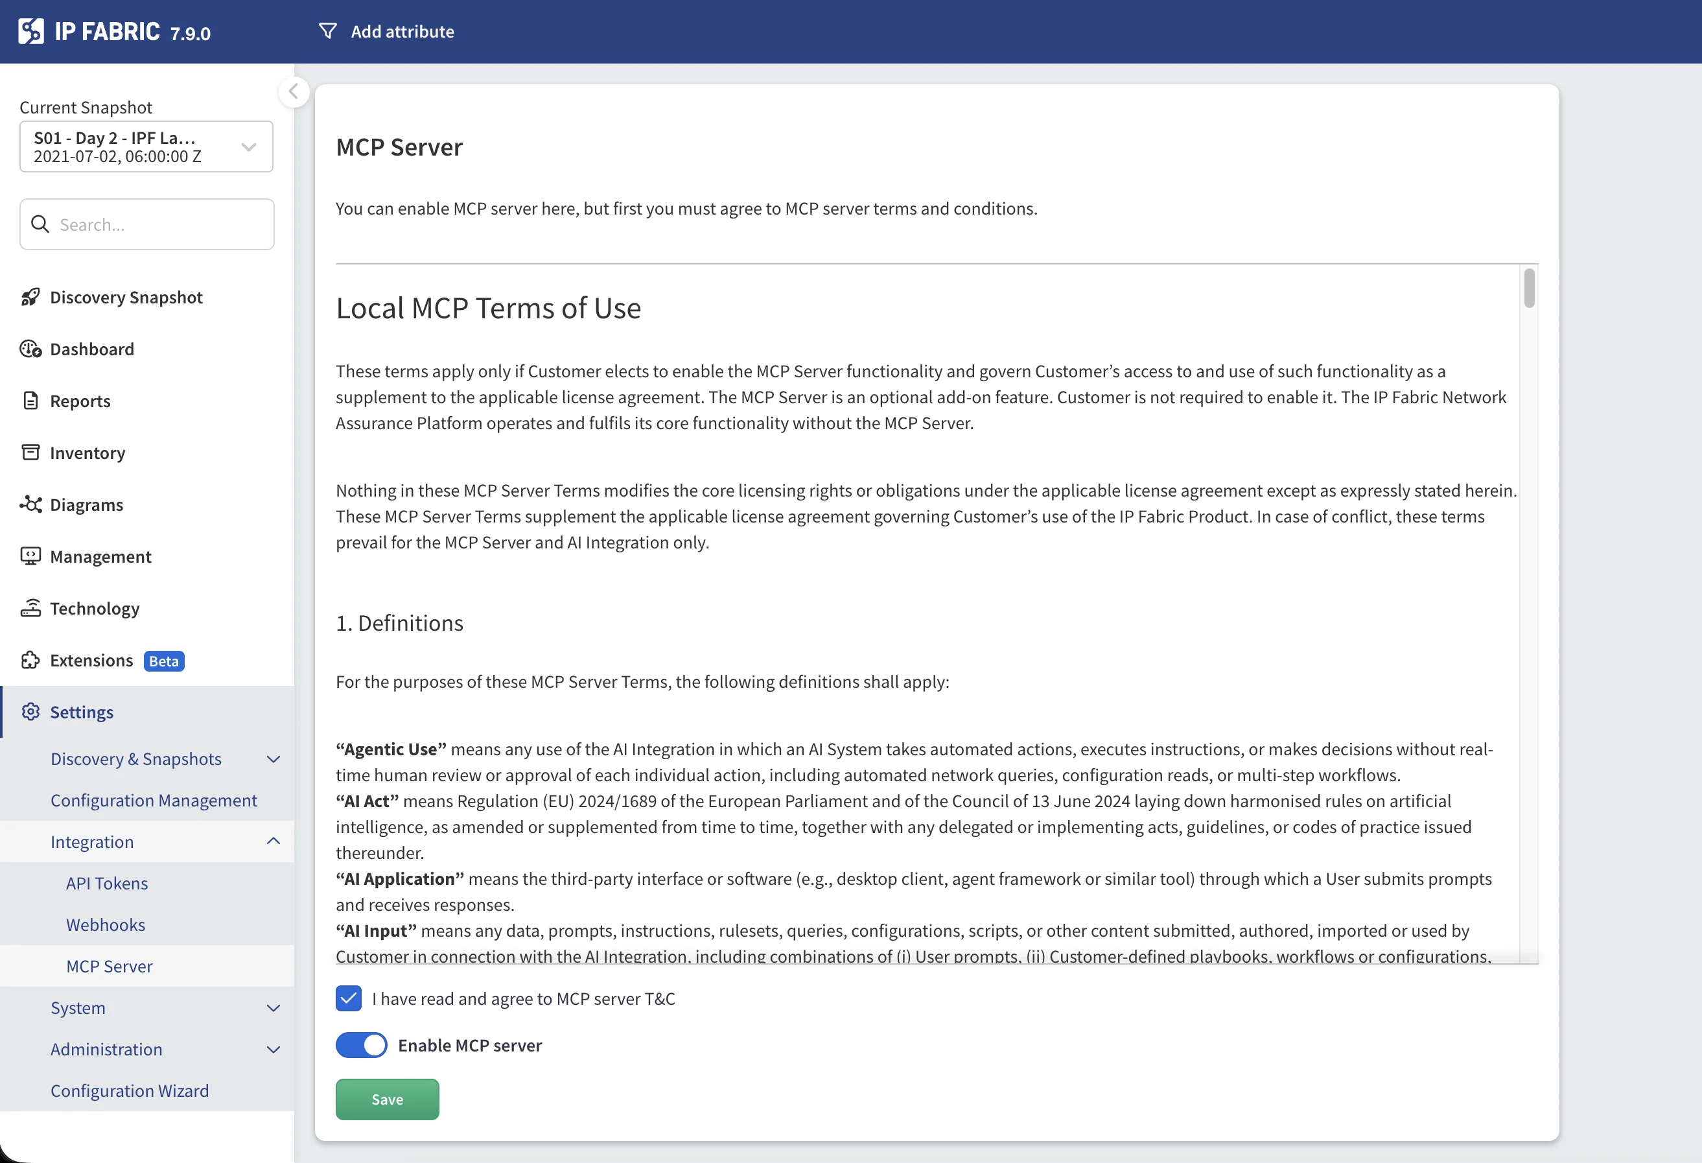
Task: Click the Dashboard gauge icon
Action: coord(30,349)
